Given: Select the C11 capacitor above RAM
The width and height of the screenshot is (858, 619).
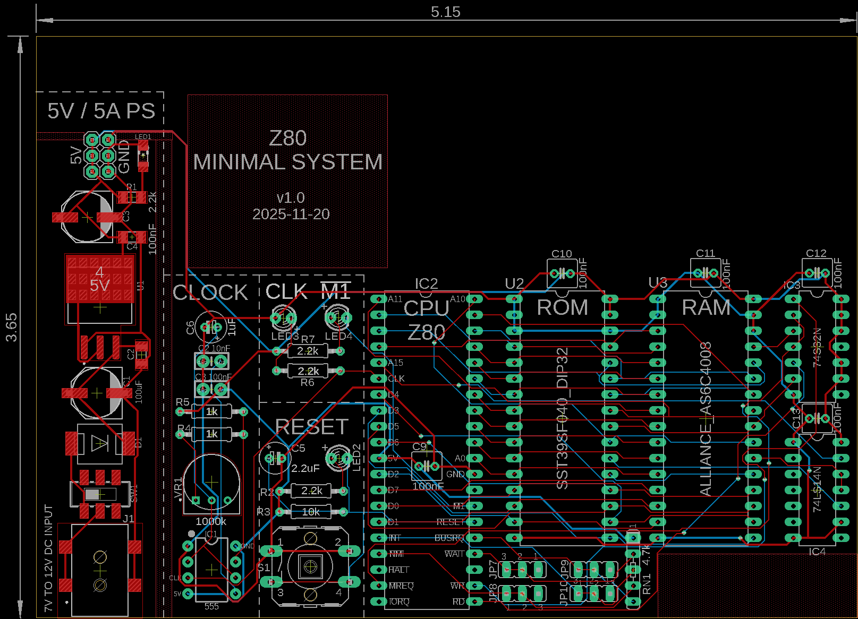Looking at the screenshot, I should 705,273.
